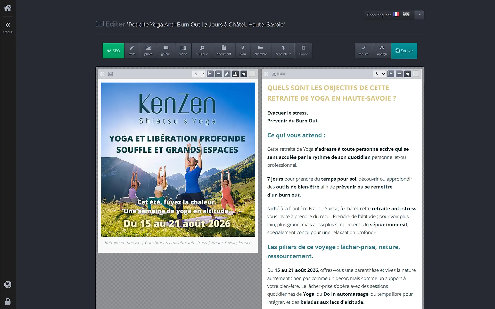Image resolution: width=495 pixels, height=309 pixels.
Task: Click the texte block align-left icon
Action: 391,74
